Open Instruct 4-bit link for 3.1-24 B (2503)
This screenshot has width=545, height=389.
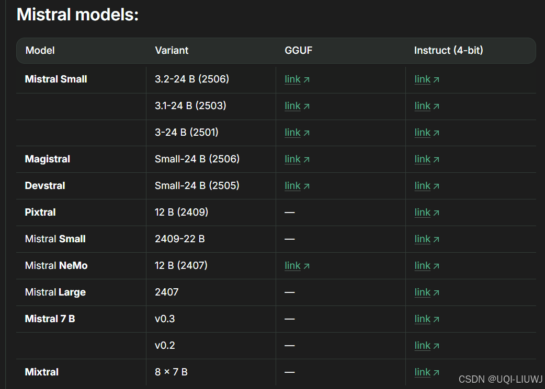pyautogui.click(x=427, y=106)
